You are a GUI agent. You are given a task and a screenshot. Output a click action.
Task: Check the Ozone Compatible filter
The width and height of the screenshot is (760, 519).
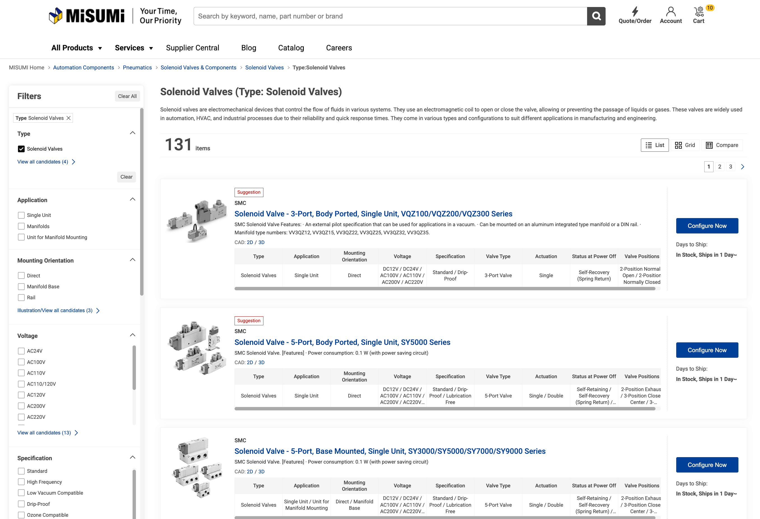tap(21, 515)
